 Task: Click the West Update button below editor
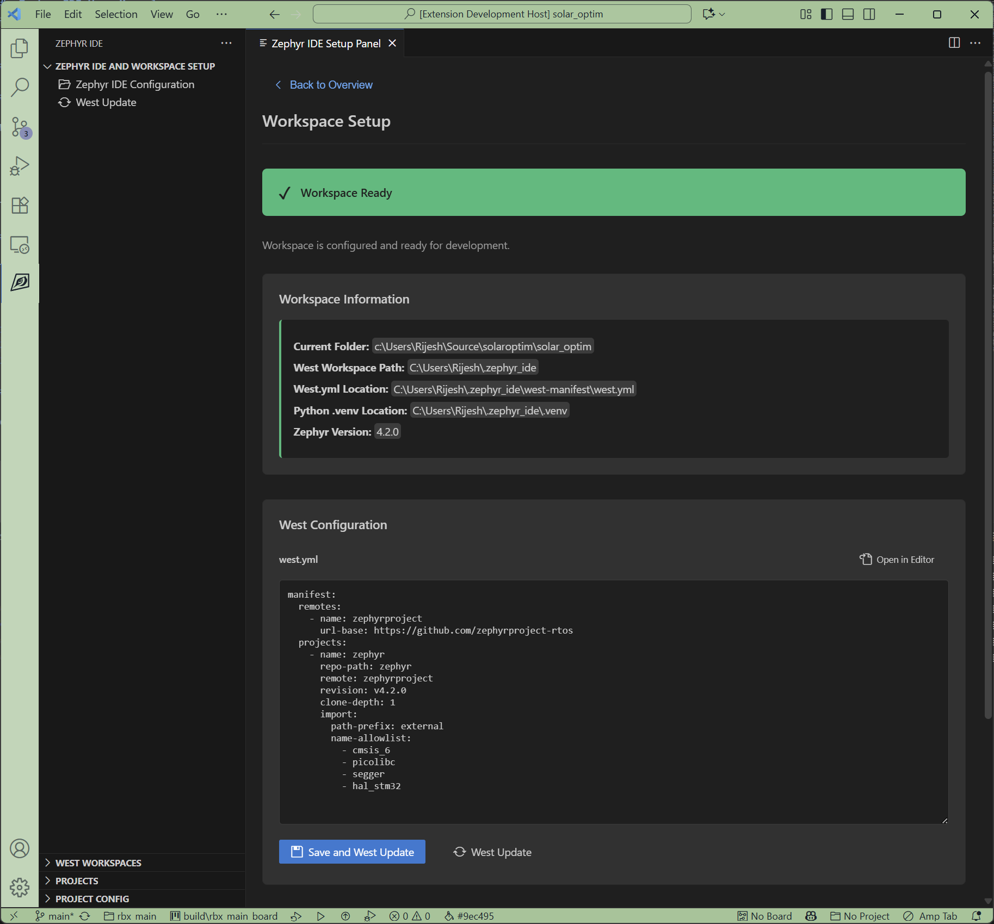pos(492,852)
